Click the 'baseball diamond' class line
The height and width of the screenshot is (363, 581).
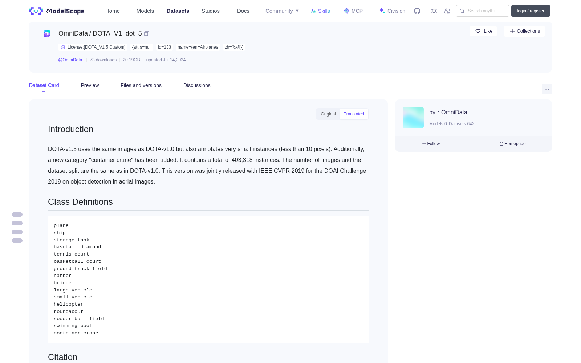tap(77, 247)
